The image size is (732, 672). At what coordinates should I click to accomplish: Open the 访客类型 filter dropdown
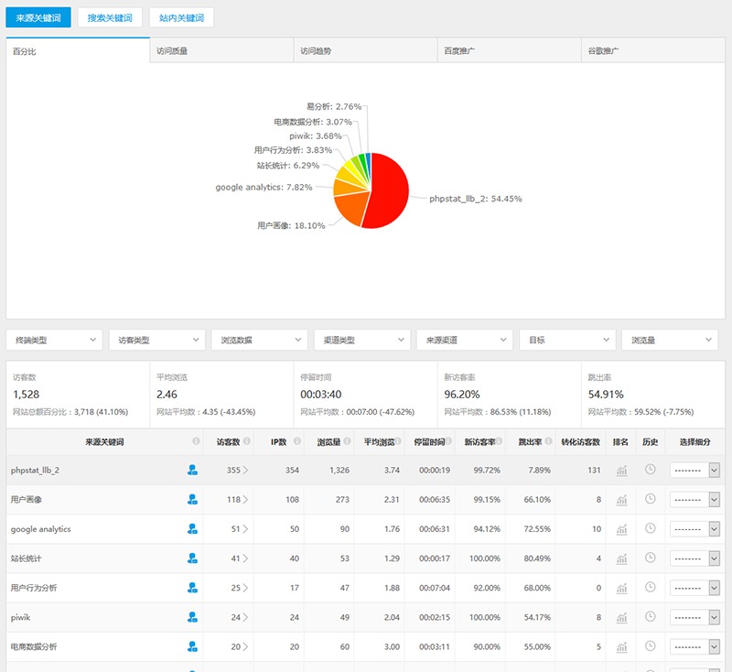tap(156, 340)
